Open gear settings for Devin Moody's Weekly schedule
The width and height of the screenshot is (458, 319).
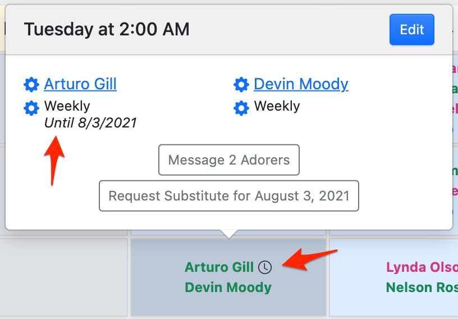(x=241, y=107)
